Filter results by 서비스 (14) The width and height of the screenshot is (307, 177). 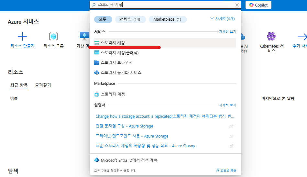130,19
